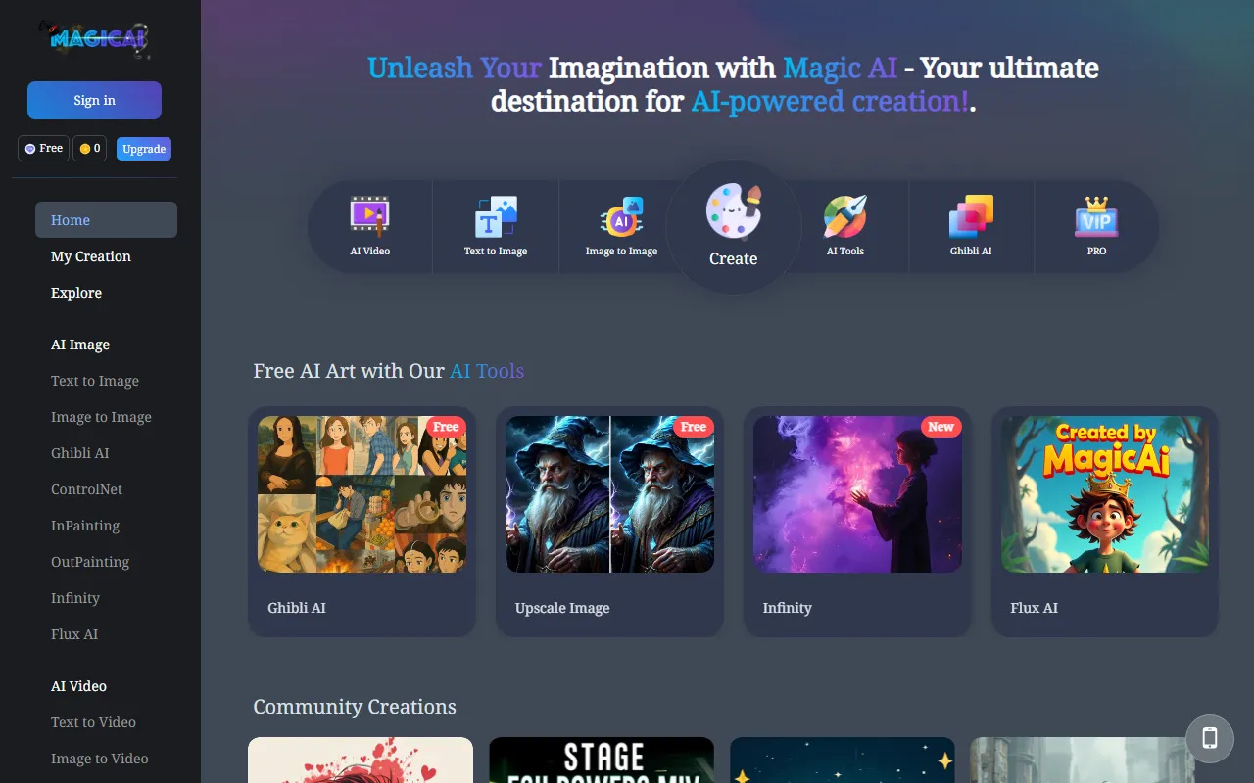Click the Upgrade button
Image resolution: width=1254 pixels, height=783 pixels.
144,149
